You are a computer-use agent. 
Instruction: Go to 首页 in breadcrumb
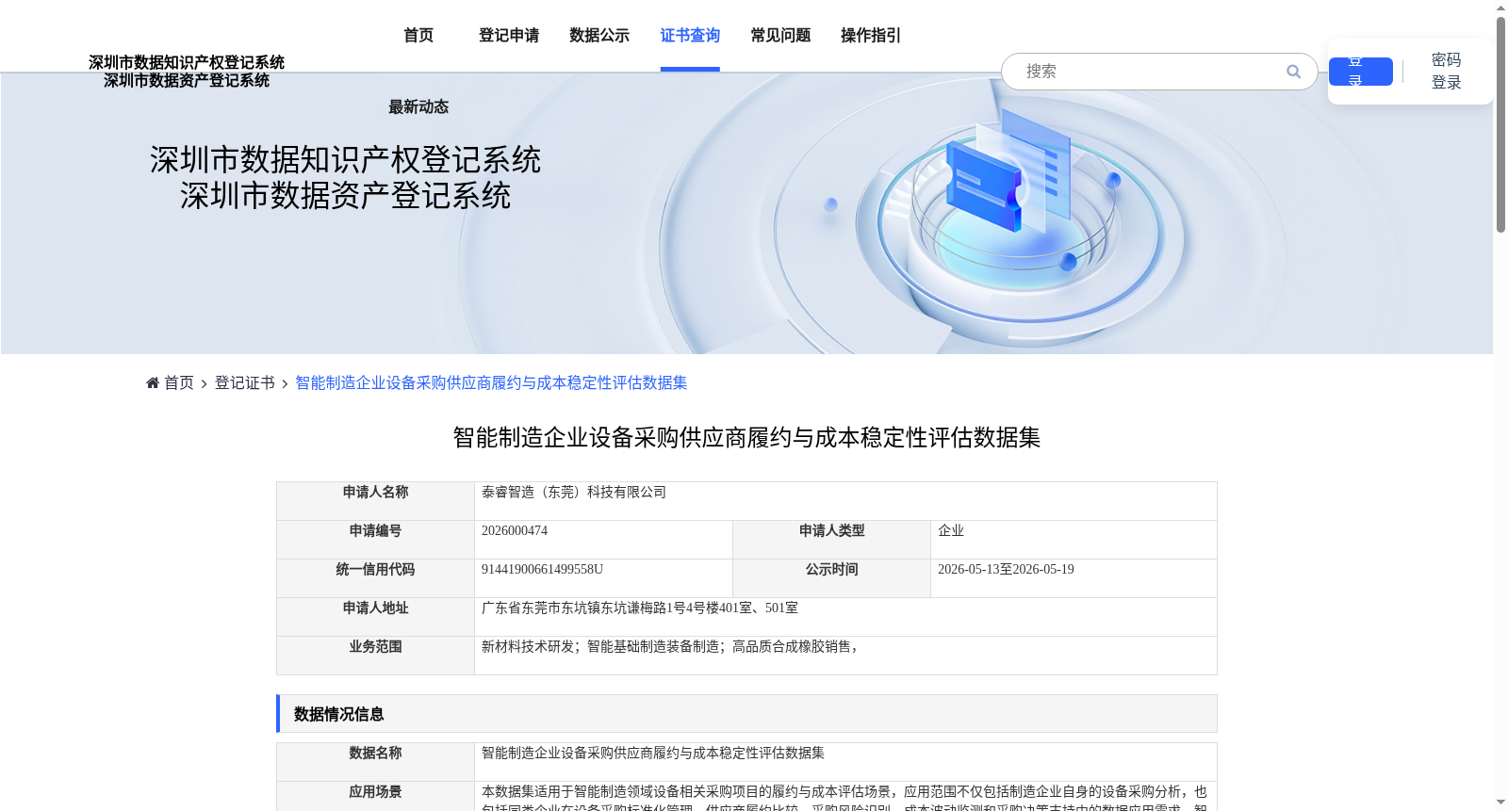click(x=179, y=382)
